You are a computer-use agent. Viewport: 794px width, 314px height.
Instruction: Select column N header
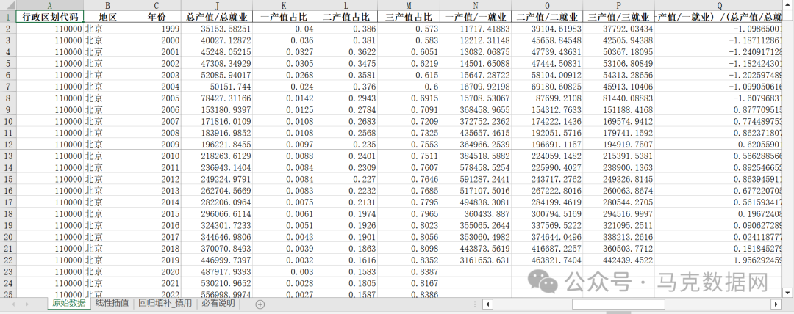click(x=476, y=6)
